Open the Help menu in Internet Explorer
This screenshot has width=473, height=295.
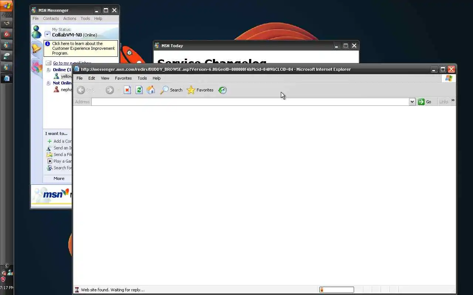157,78
